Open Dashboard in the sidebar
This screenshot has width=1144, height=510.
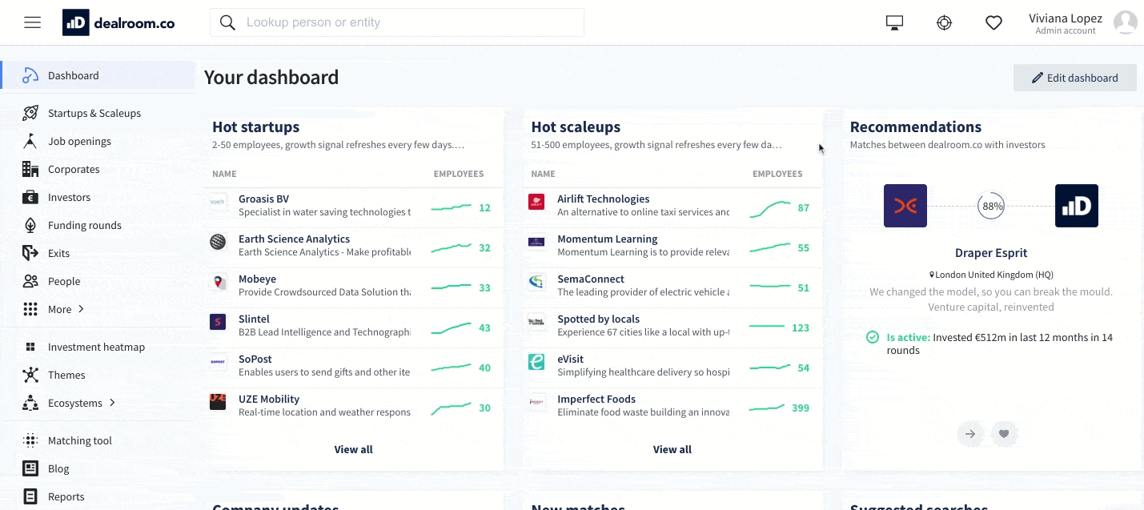tap(98, 75)
